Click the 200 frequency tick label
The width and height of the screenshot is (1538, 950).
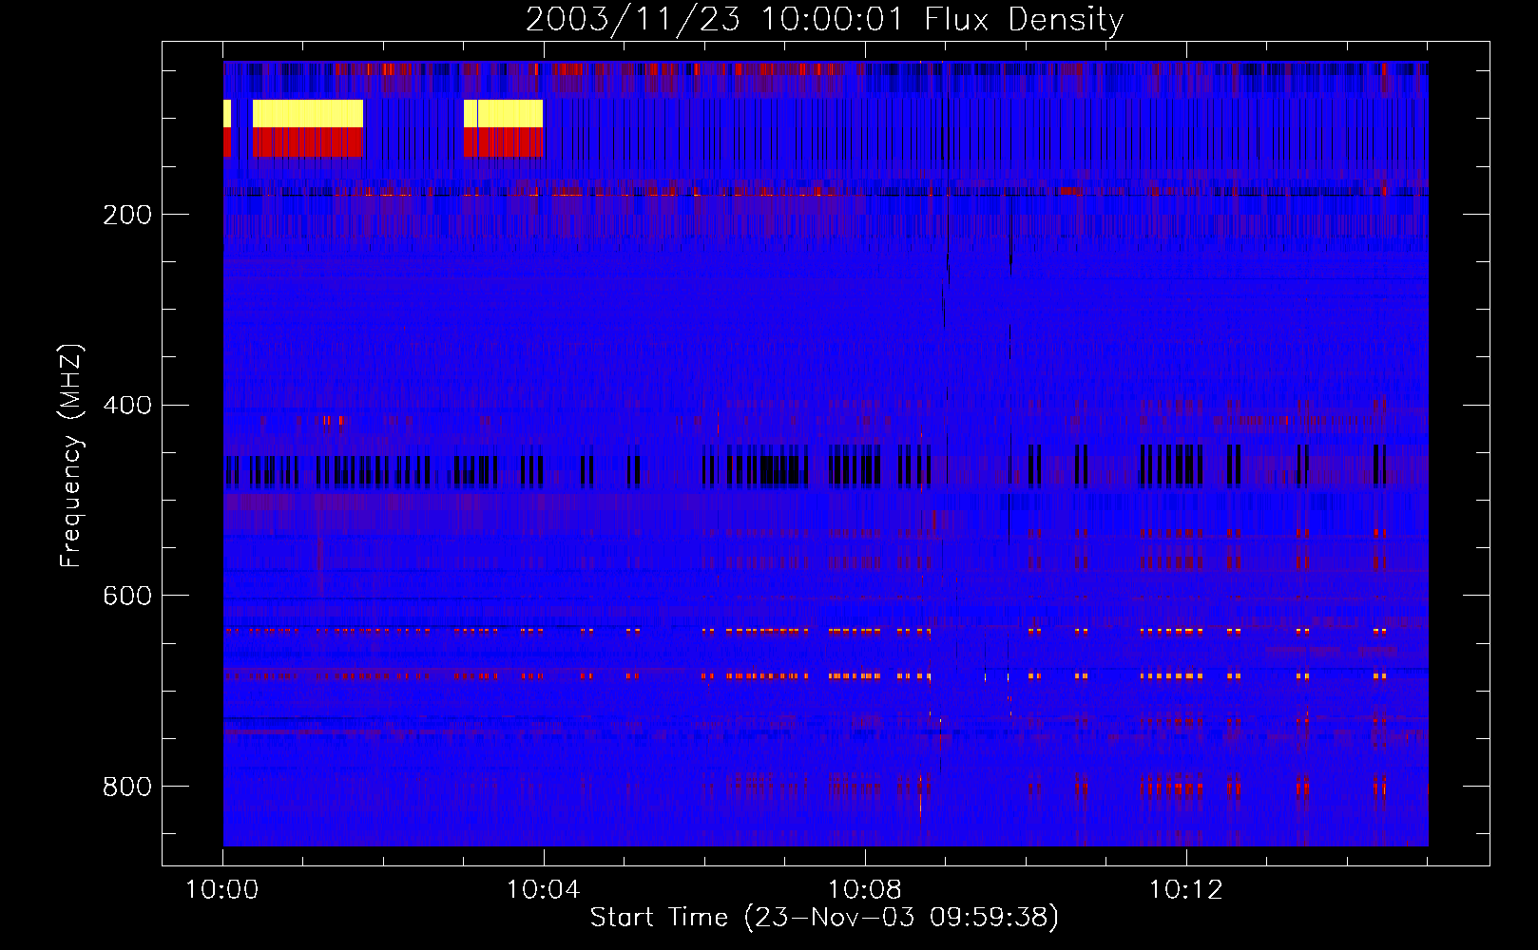(127, 215)
